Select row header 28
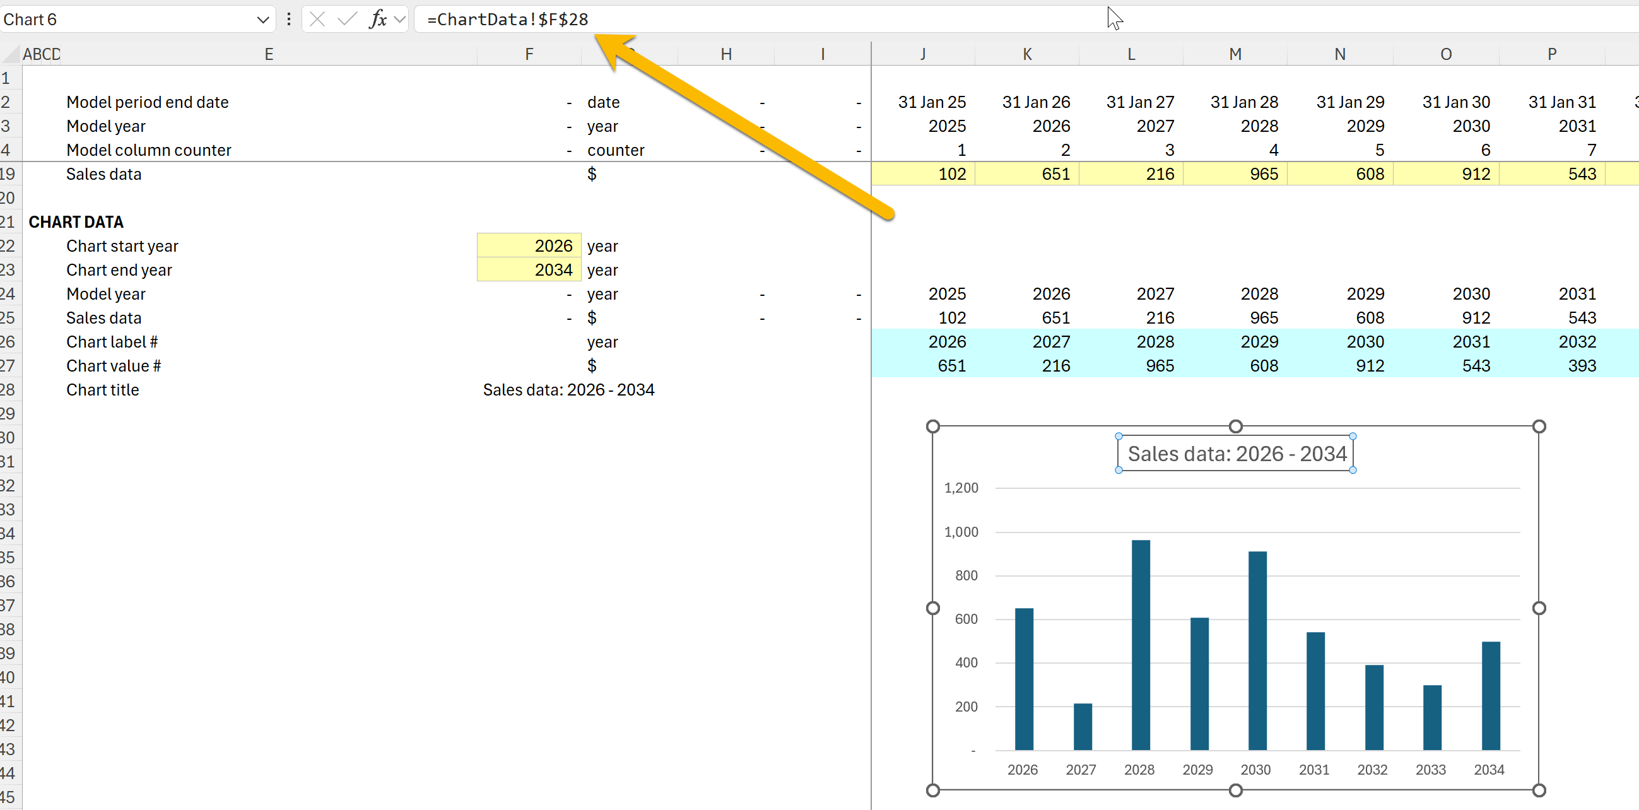Image resolution: width=1639 pixels, height=810 pixels. pyautogui.click(x=9, y=389)
